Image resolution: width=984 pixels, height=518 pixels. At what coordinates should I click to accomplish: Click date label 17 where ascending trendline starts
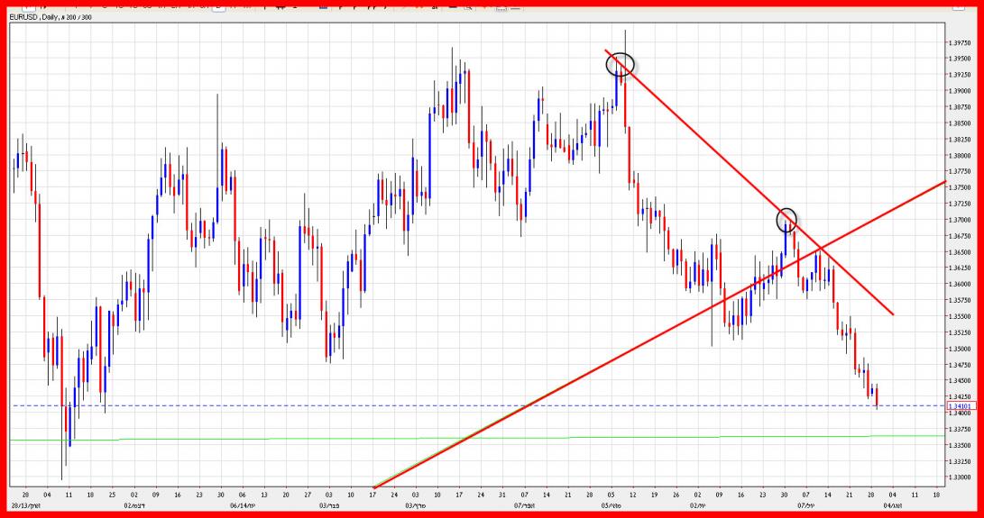coord(372,495)
